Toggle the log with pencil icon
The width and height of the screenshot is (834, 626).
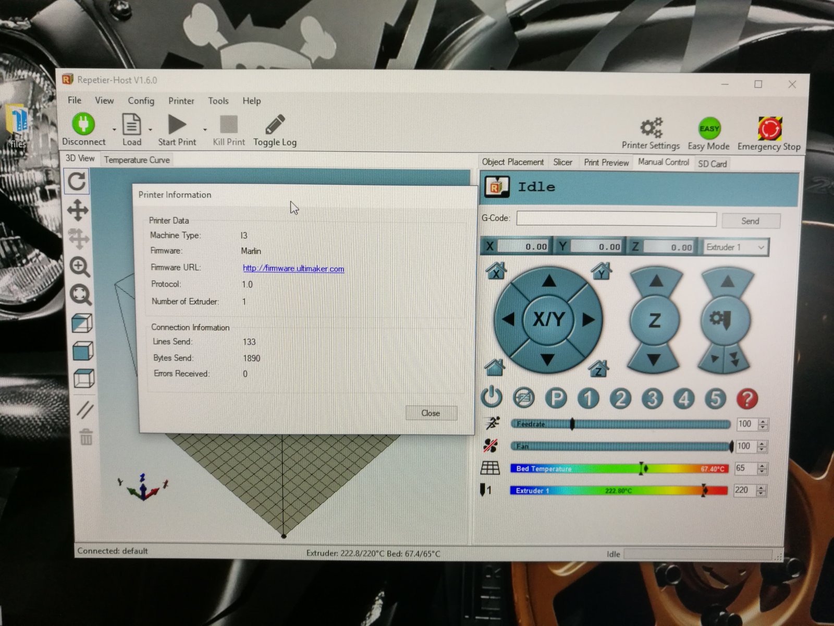point(275,125)
